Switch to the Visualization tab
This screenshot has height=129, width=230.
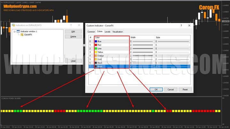[118, 32]
